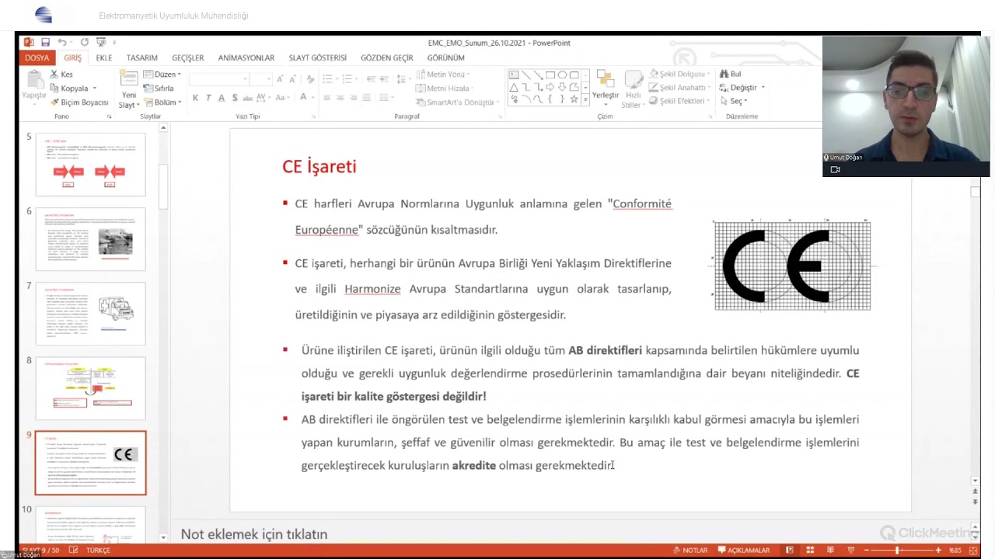Open the Seç select dropdown
The image size is (995, 559).
tap(733, 102)
